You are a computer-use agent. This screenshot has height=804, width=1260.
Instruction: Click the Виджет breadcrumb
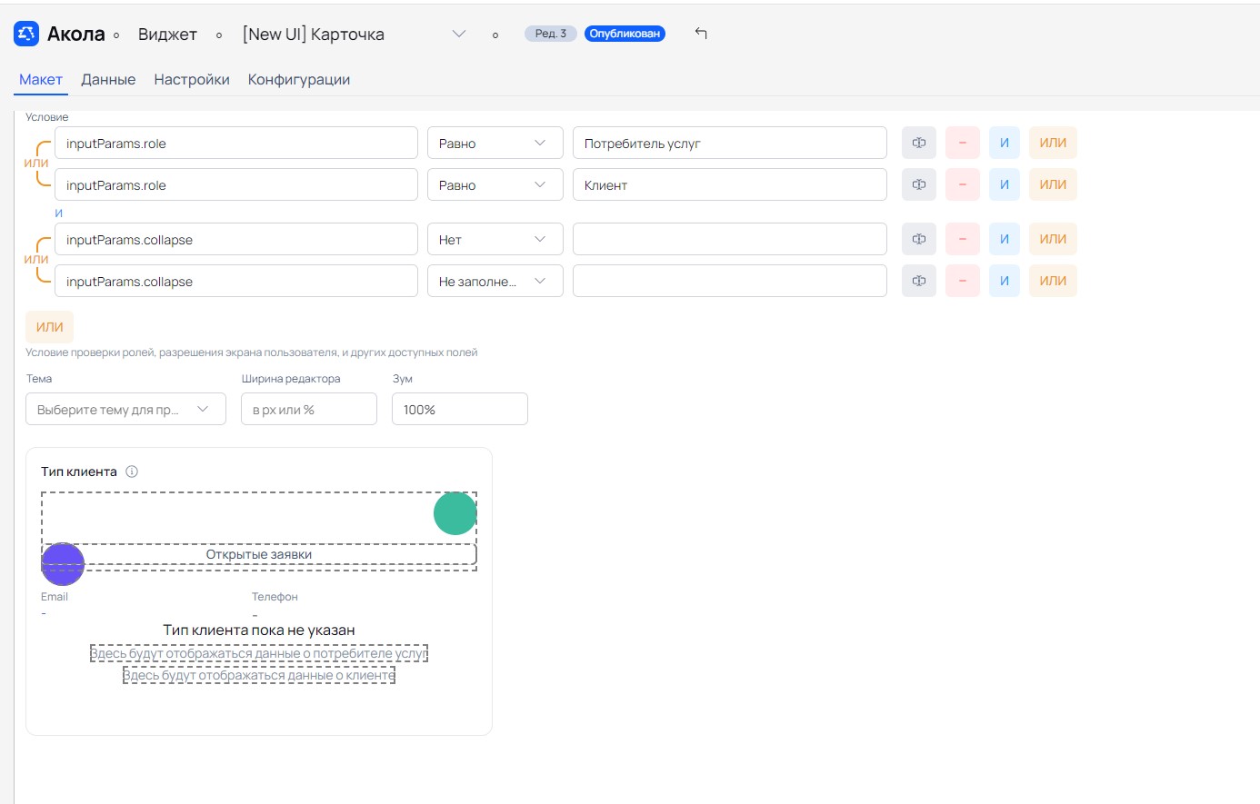[167, 35]
